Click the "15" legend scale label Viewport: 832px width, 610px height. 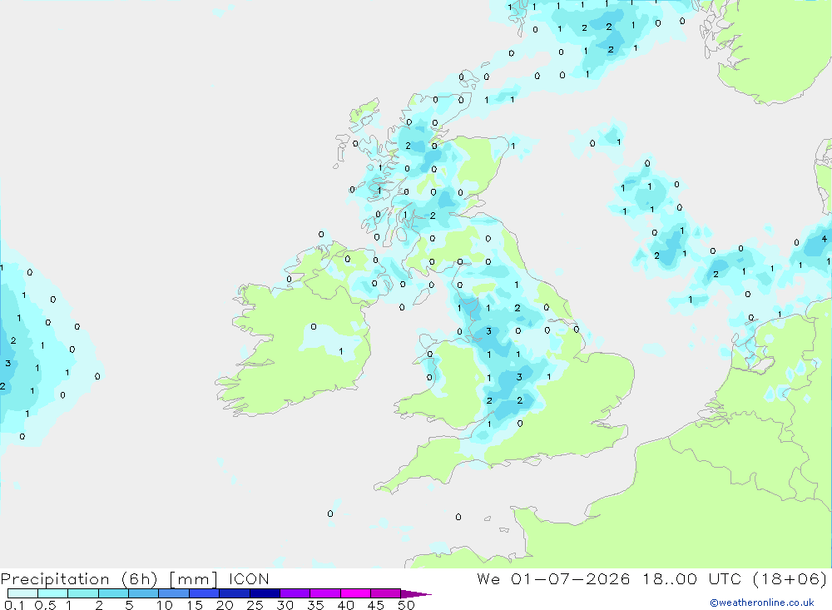click(x=195, y=605)
